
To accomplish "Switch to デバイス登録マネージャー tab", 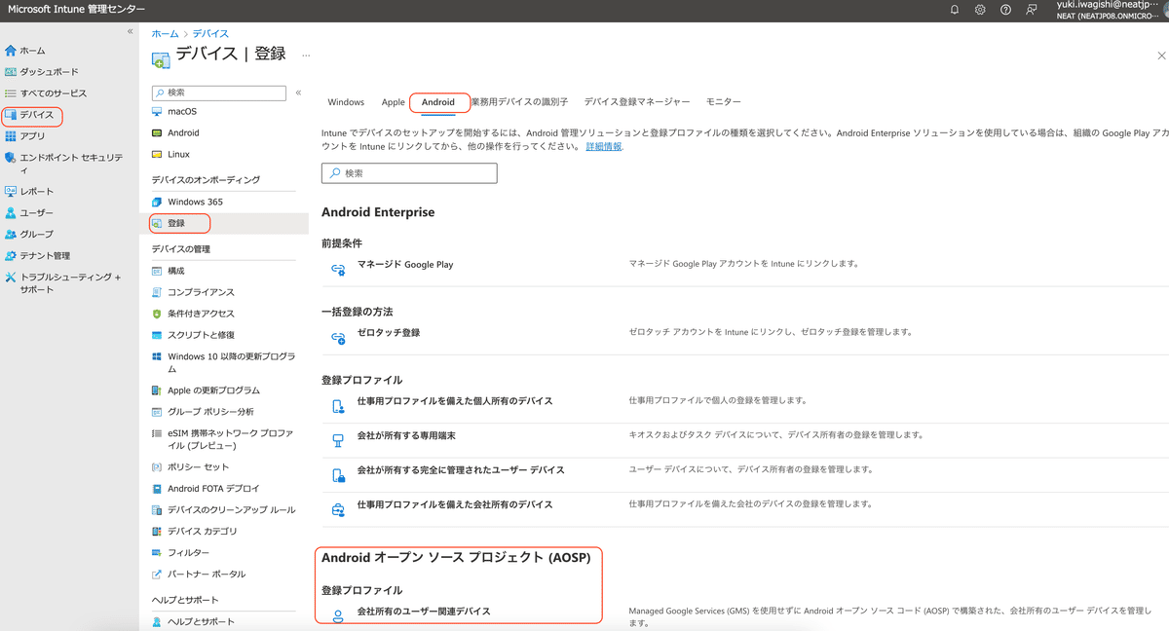I will tap(637, 102).
